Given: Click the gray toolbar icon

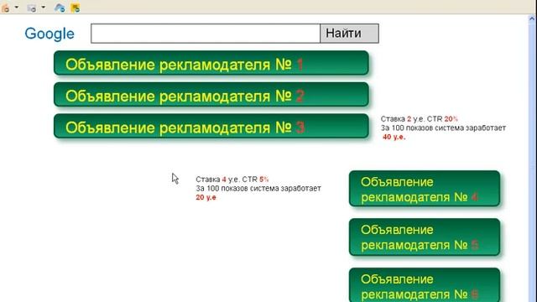Looking at the screenshot, I should 32,8.
